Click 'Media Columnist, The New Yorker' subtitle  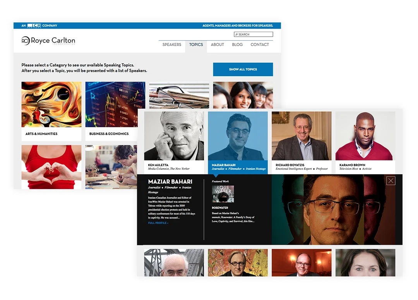169,169
